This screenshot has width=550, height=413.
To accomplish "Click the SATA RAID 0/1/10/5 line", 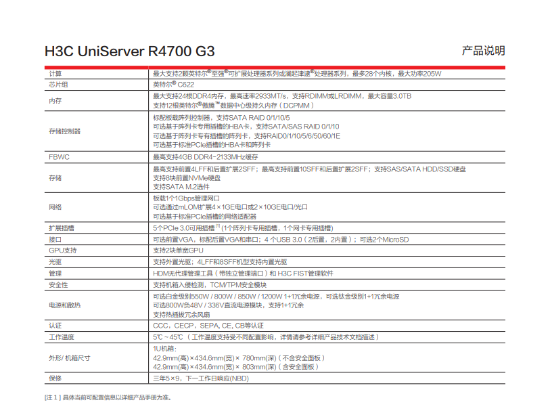I will (x=221, y=118).
